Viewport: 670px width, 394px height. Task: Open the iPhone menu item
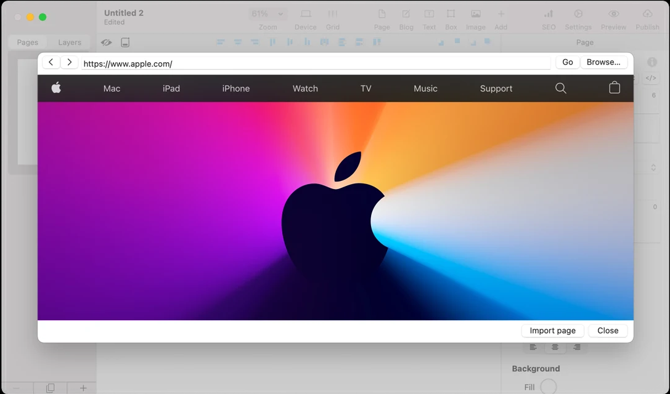click(236, 89)
